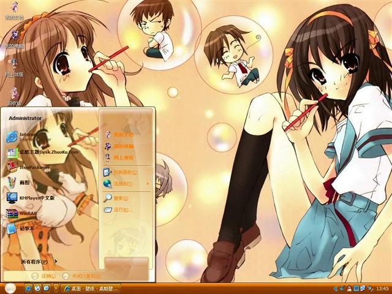Click the speaker volume tray icon
Viewport: 392px width, 294px height.
[x=370, y=288]
